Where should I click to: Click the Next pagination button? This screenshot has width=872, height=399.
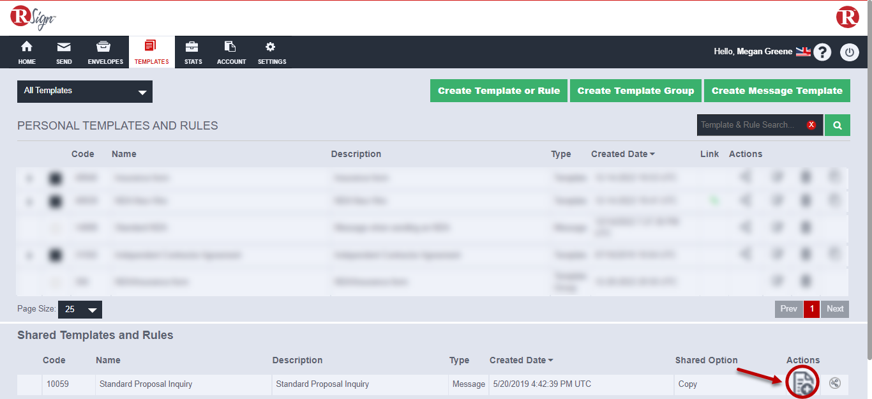pyautogui.click(x=834, y=309)
